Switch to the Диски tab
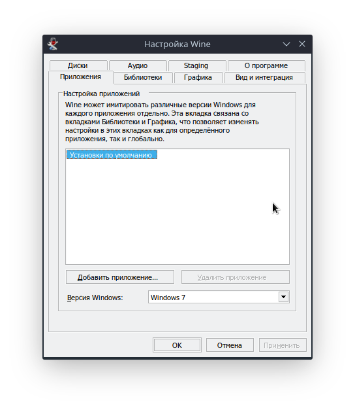Image resolution: width=355 pixels, height=410 pixels. (78, 65)
